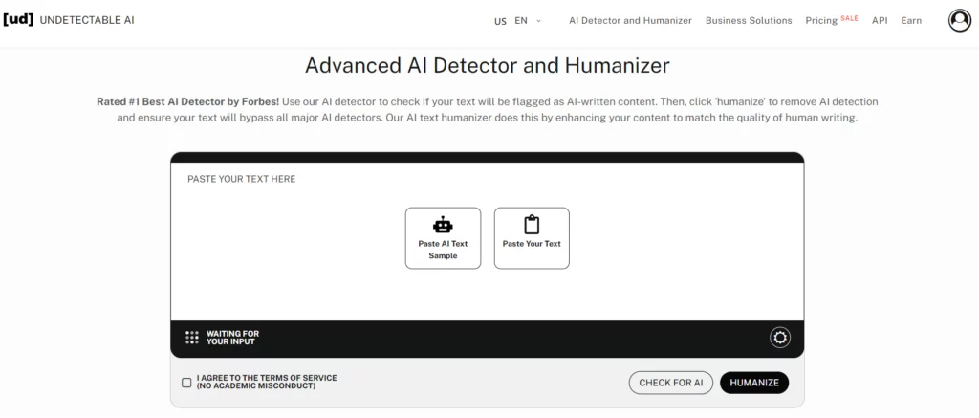This screenshot has width=979, height=418.
Task: Open the API link in the navigation
Action: pos(880,20)
